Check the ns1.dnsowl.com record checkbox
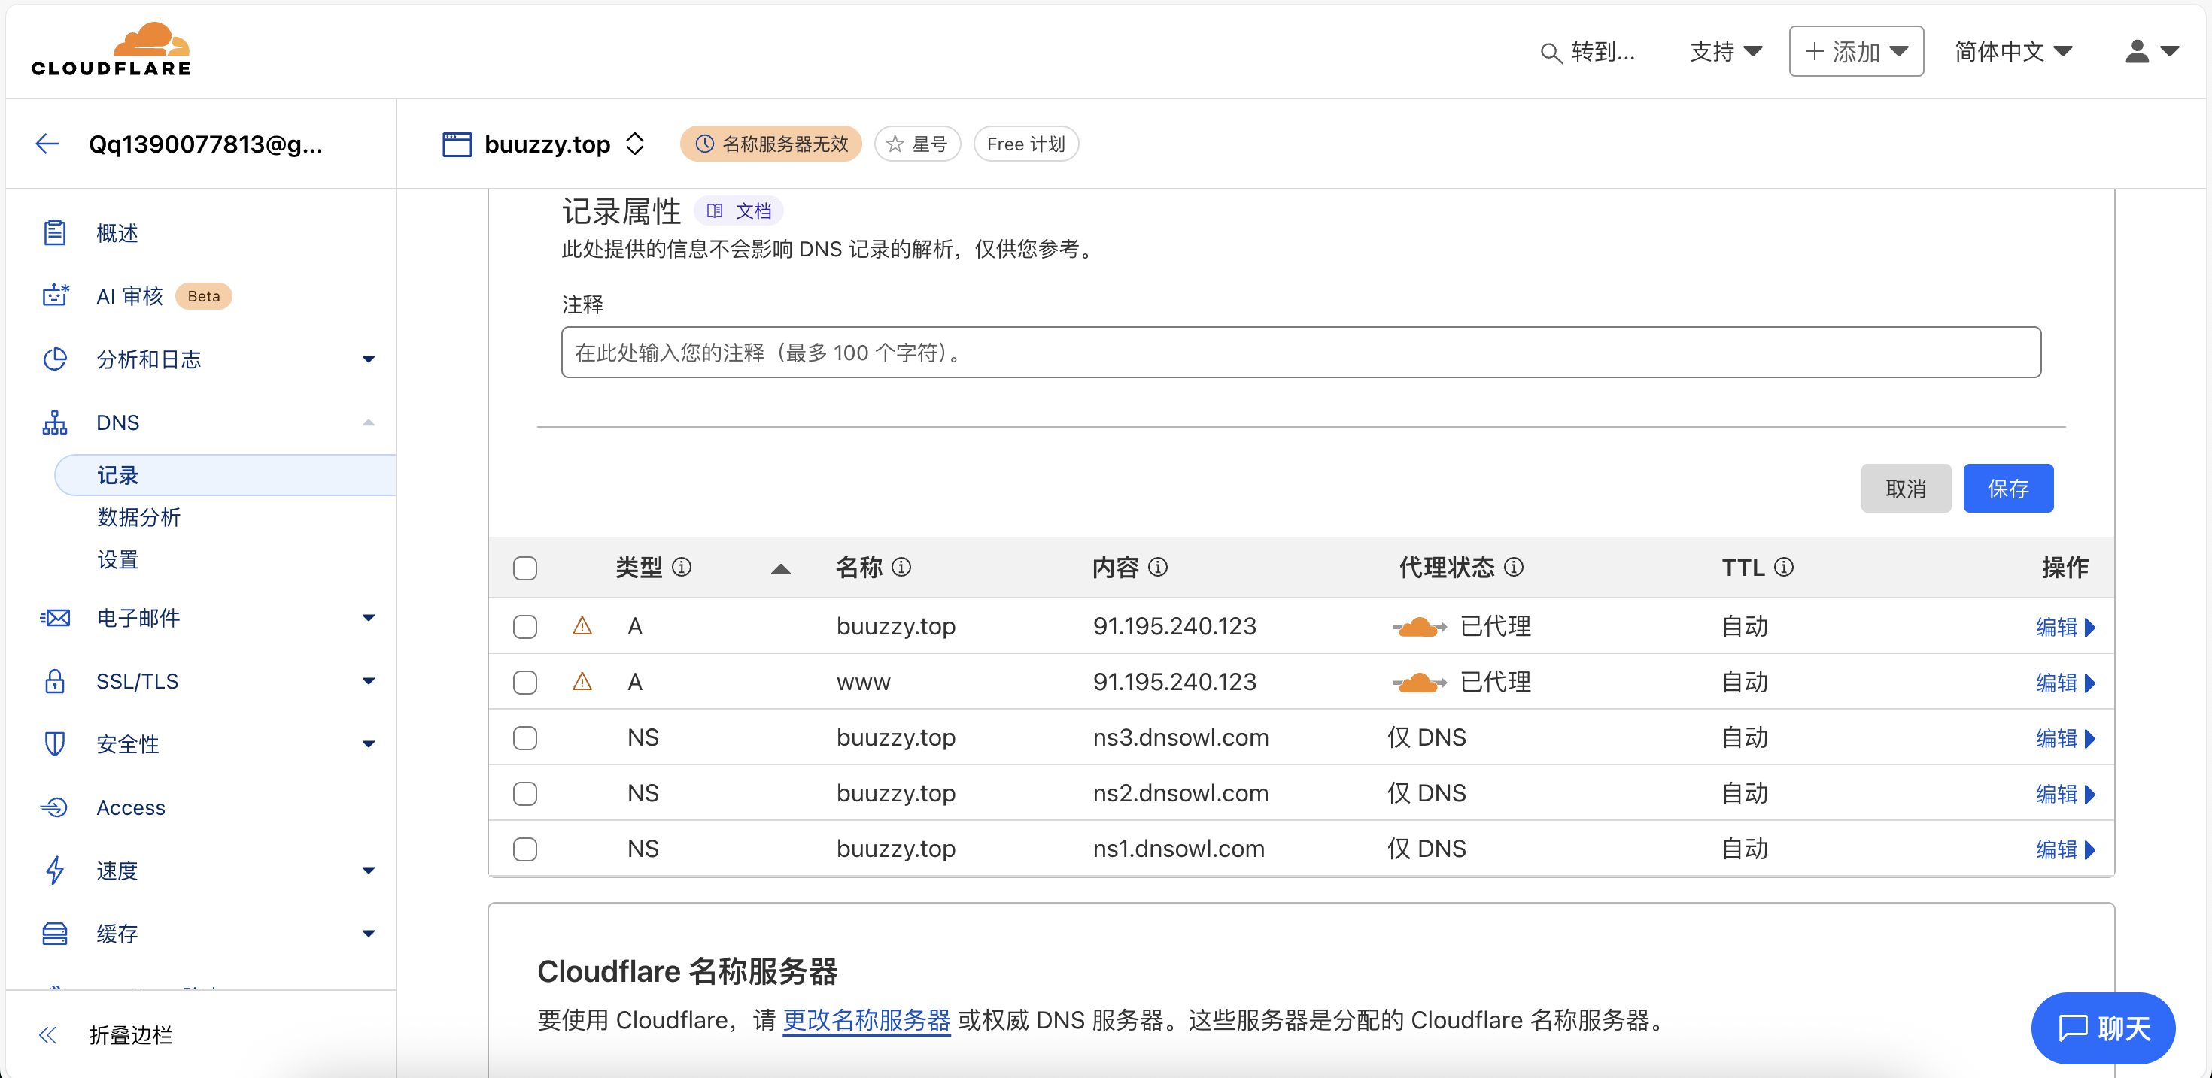 click(x=524, y=849)
